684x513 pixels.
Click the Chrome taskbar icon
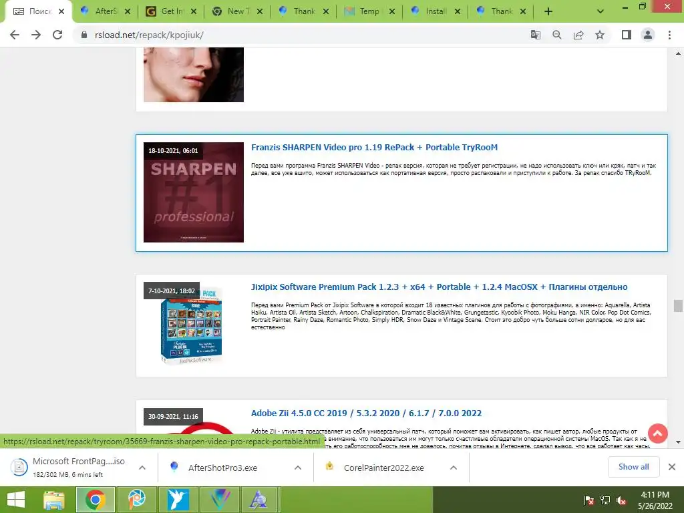(x=95, y=500)
